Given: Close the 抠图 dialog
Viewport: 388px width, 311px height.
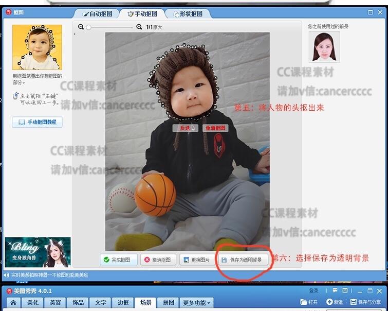Looking at the screenshot, I should click(380, 12).
